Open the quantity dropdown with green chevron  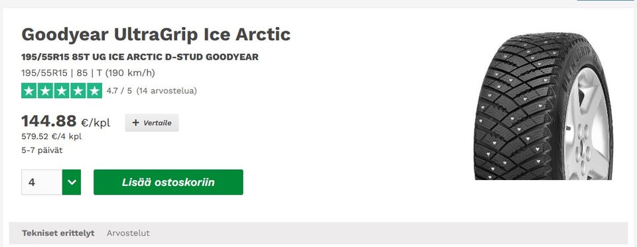72,182
